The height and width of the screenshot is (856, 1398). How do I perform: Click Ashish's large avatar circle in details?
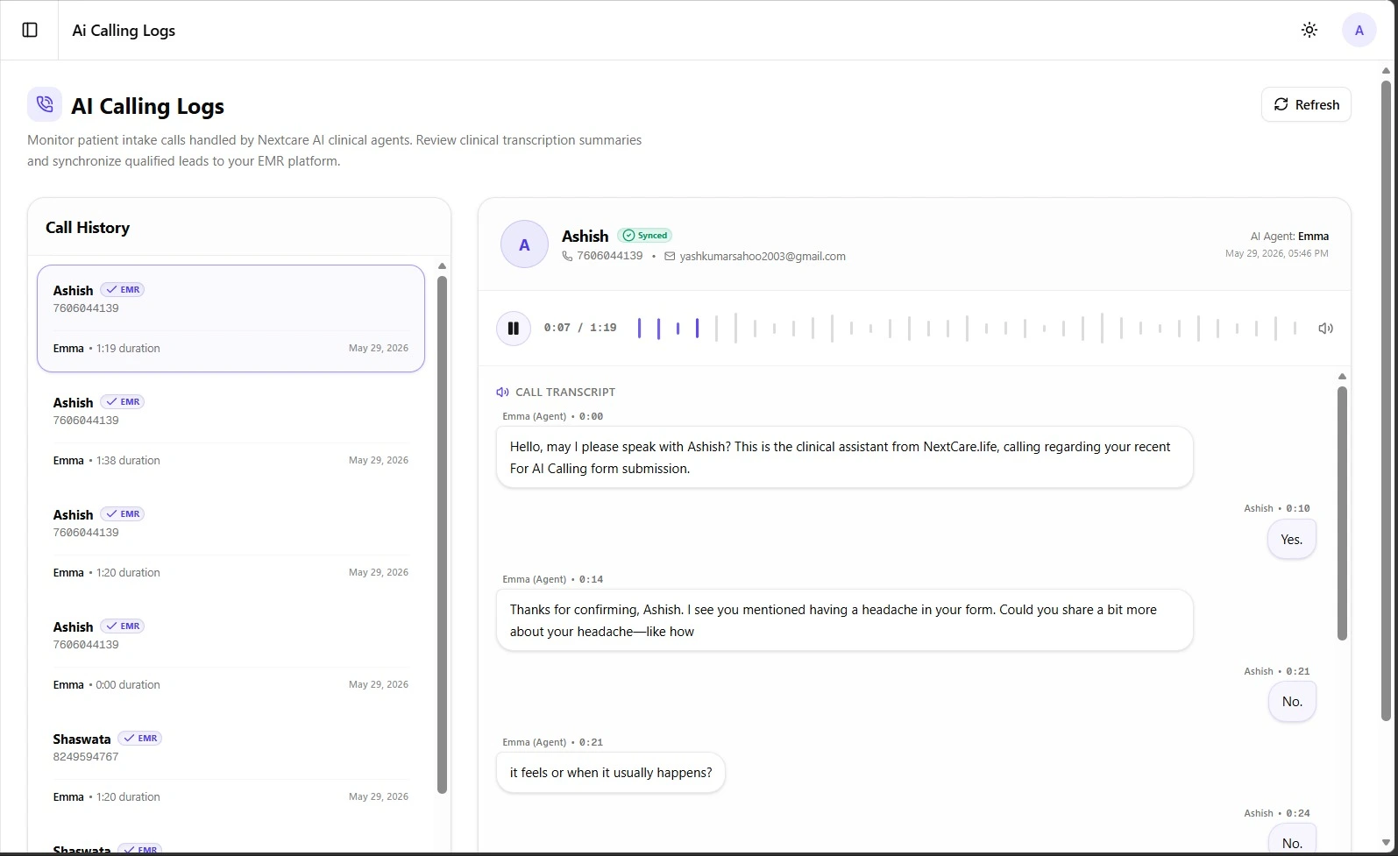[524, 244]
